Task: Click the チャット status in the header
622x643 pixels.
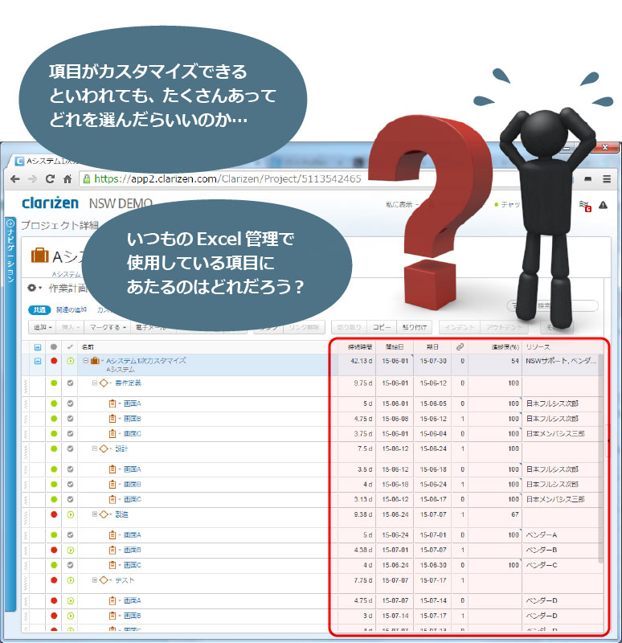Action: pyautogui.click(x=507, y=204)
